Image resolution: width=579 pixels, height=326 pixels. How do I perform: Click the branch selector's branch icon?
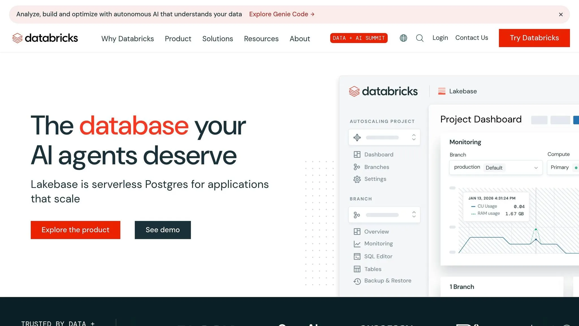(x=357, y=215)
